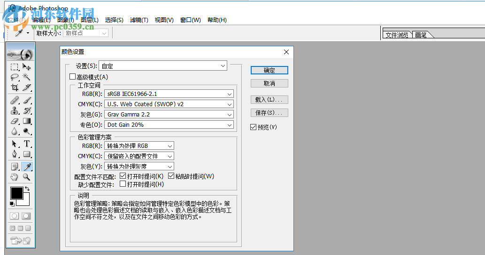The width and height of the screenshot is (485, 255).
Task: Open working space RGB dropdown sRGB IEC61966-2.1
Action: (x=169, y=94)
